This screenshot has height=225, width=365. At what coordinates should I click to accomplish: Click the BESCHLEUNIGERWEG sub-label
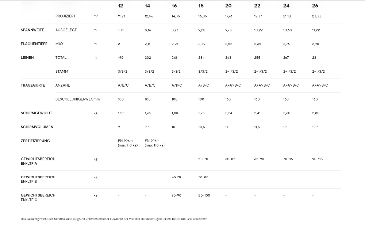[x=74, y=99]
